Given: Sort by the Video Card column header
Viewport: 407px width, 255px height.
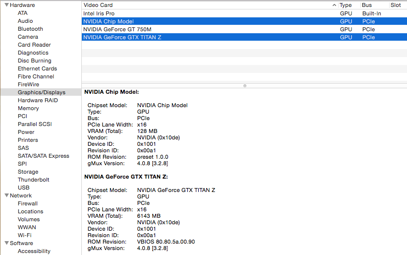Looking at the screenshot, I should pos(98,5).
